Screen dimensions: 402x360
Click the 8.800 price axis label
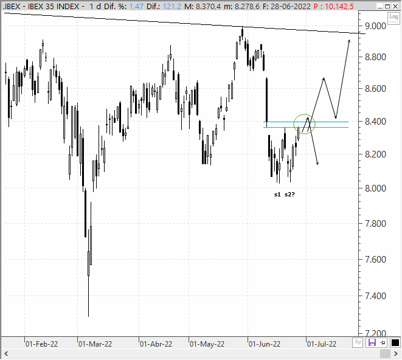375,57
